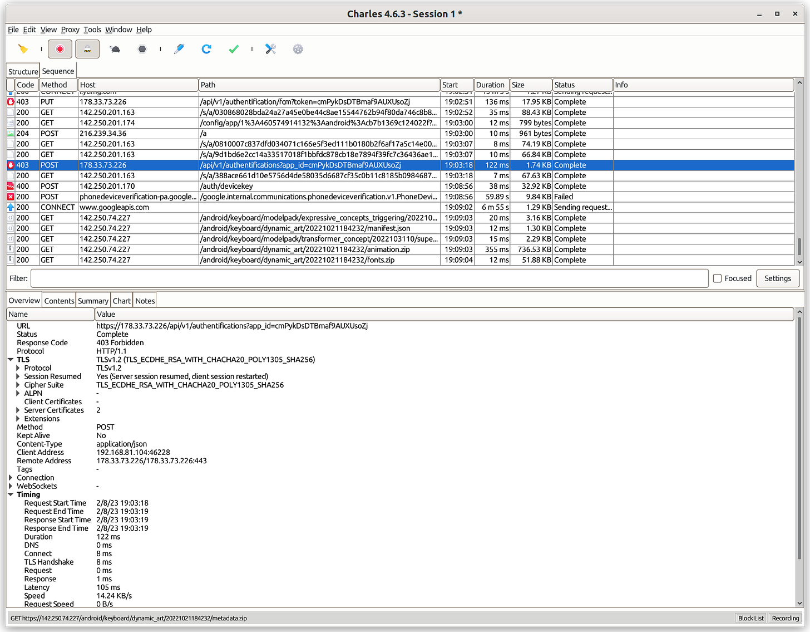Switch to the Summary tab
The width and height of the screenshot is (810, 632).
(x=93, y=300)
